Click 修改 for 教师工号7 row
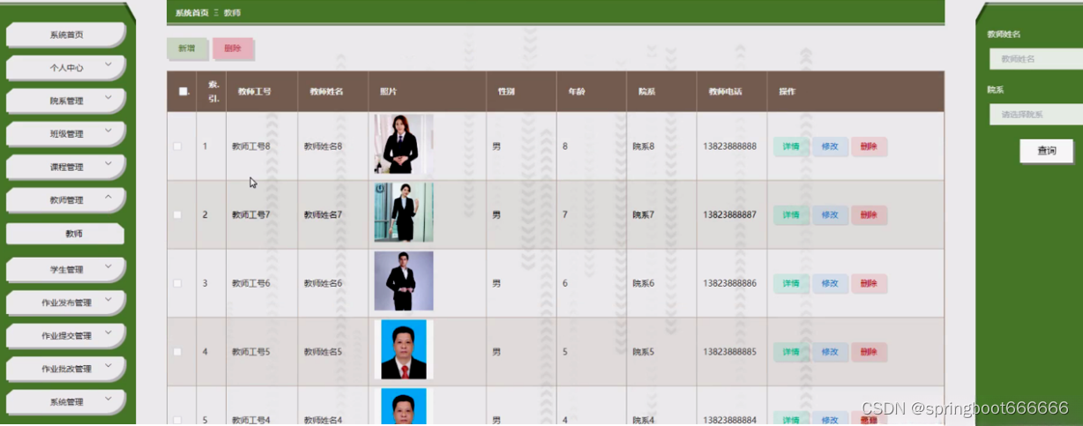 (x=830, y=214)
